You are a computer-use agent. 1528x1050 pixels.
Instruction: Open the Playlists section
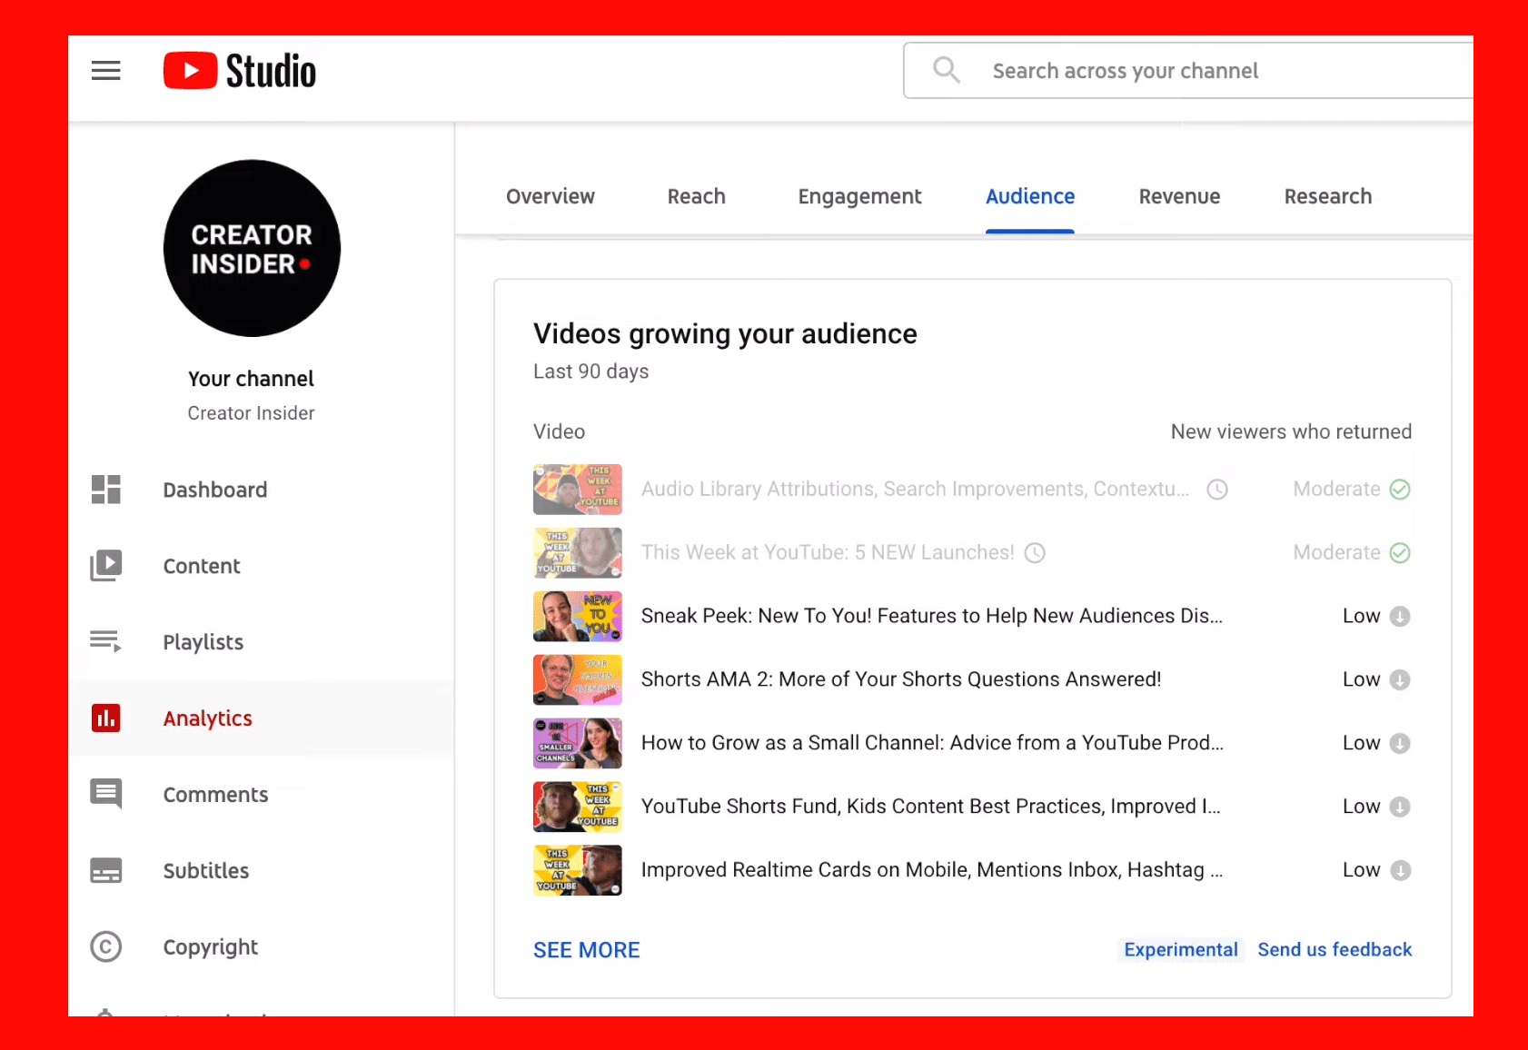click(x=203, y=642)
